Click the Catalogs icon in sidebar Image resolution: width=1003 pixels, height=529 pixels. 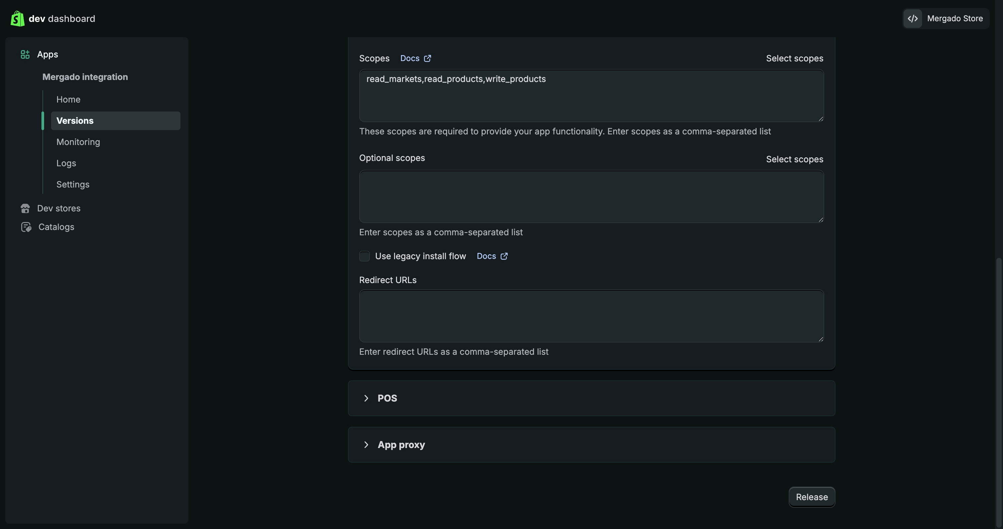coord(26,227)
